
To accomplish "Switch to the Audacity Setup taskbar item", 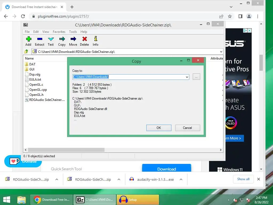I will pyautogui.click(x=138, y=200).
